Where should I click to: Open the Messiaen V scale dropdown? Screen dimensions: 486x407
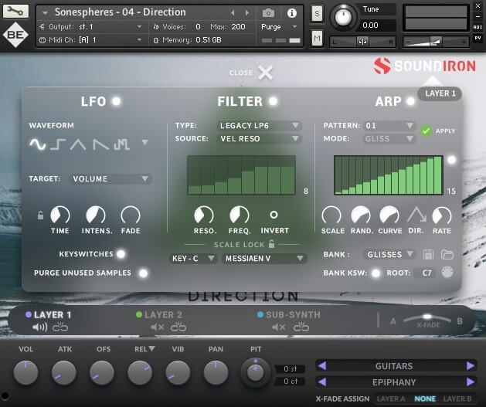(264, 258)
